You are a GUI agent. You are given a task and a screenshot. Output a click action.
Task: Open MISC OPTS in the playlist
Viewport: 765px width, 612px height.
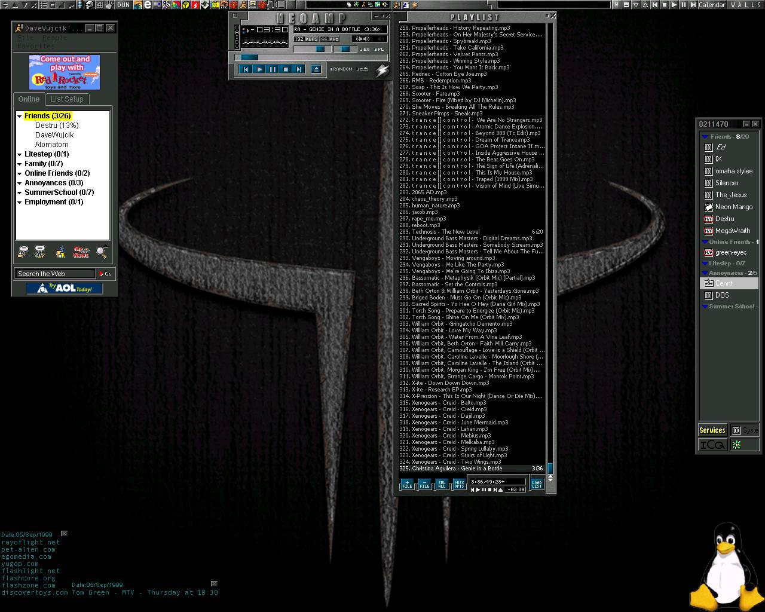click(459, 484)
